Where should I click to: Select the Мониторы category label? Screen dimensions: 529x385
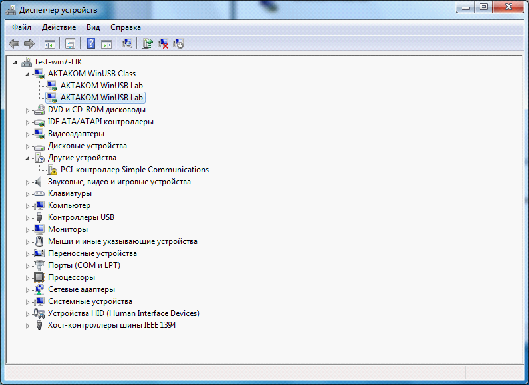pos(68,229)
